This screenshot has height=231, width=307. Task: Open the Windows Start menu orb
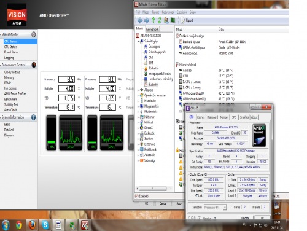click(6, 225)
